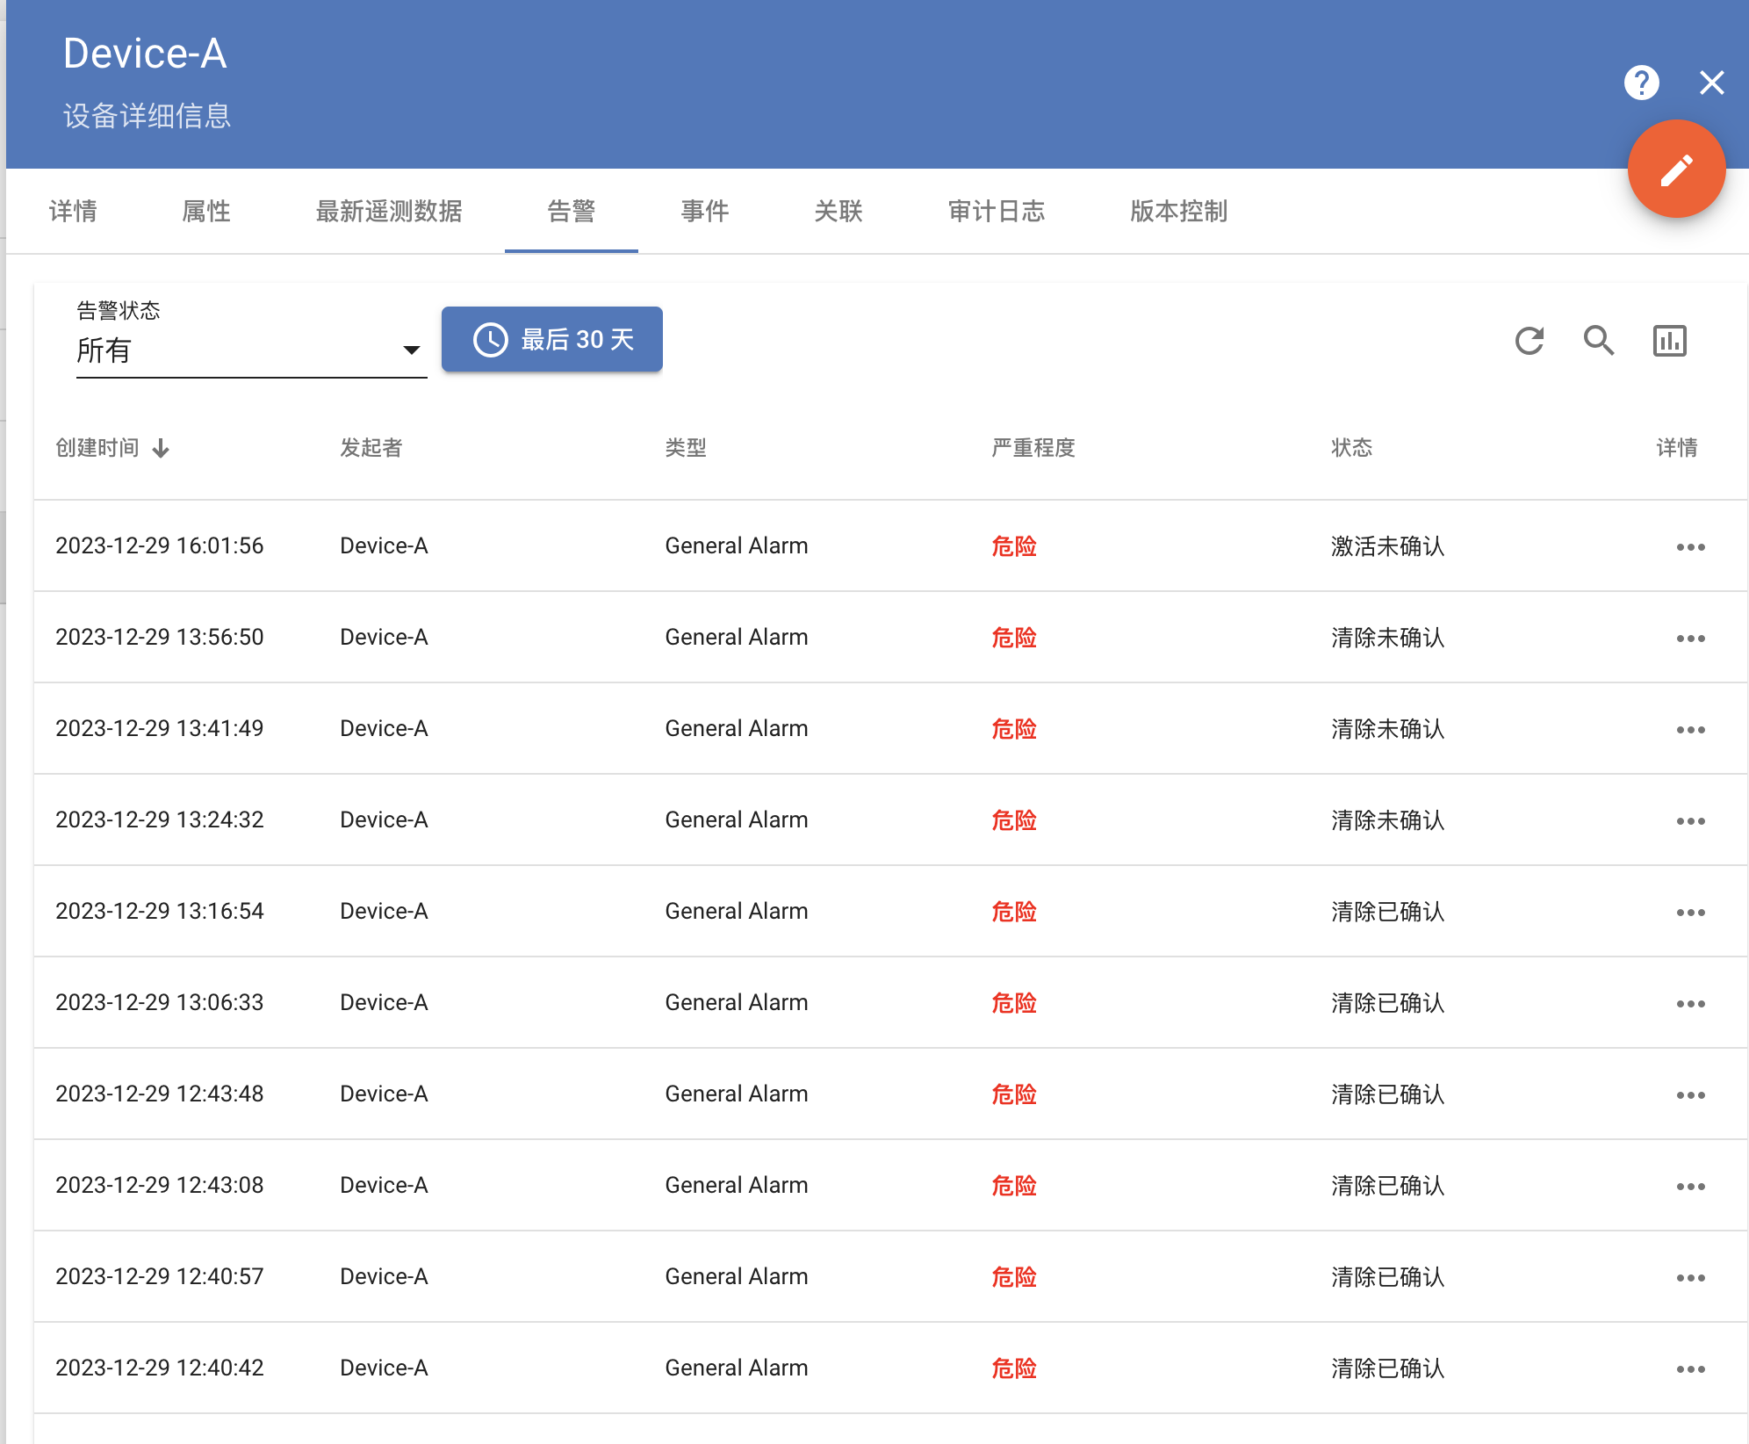Toggle sort arrow on 创建时间 column

161,449
